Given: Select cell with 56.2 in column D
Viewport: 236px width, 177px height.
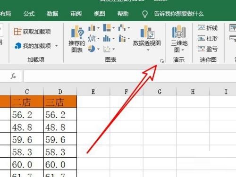Looking at the screenshot, I should [x=60, y=114].
